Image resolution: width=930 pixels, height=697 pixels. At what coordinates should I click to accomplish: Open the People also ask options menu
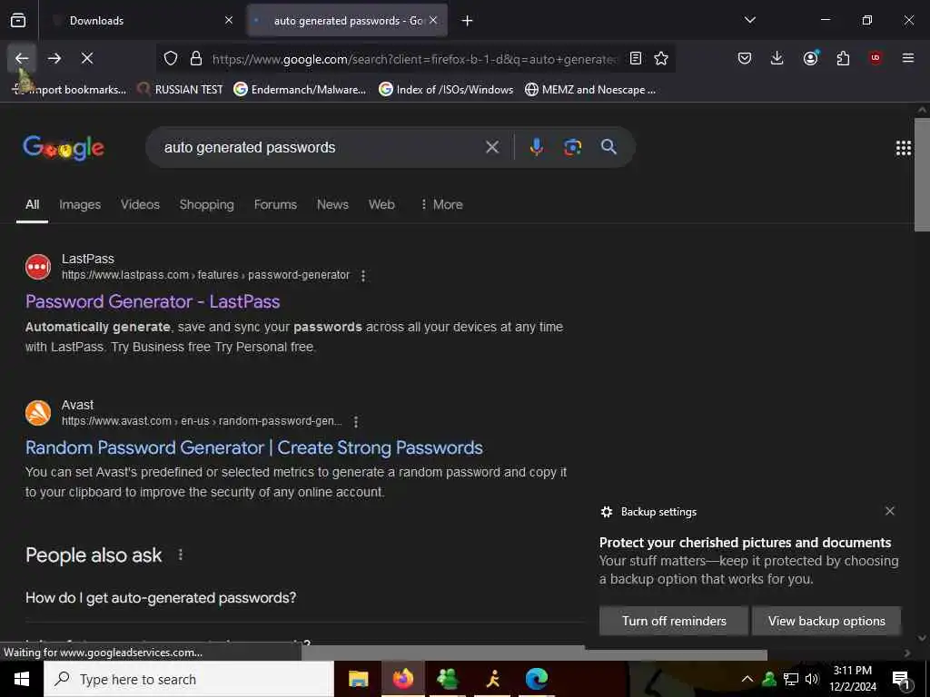pos(181,555)
